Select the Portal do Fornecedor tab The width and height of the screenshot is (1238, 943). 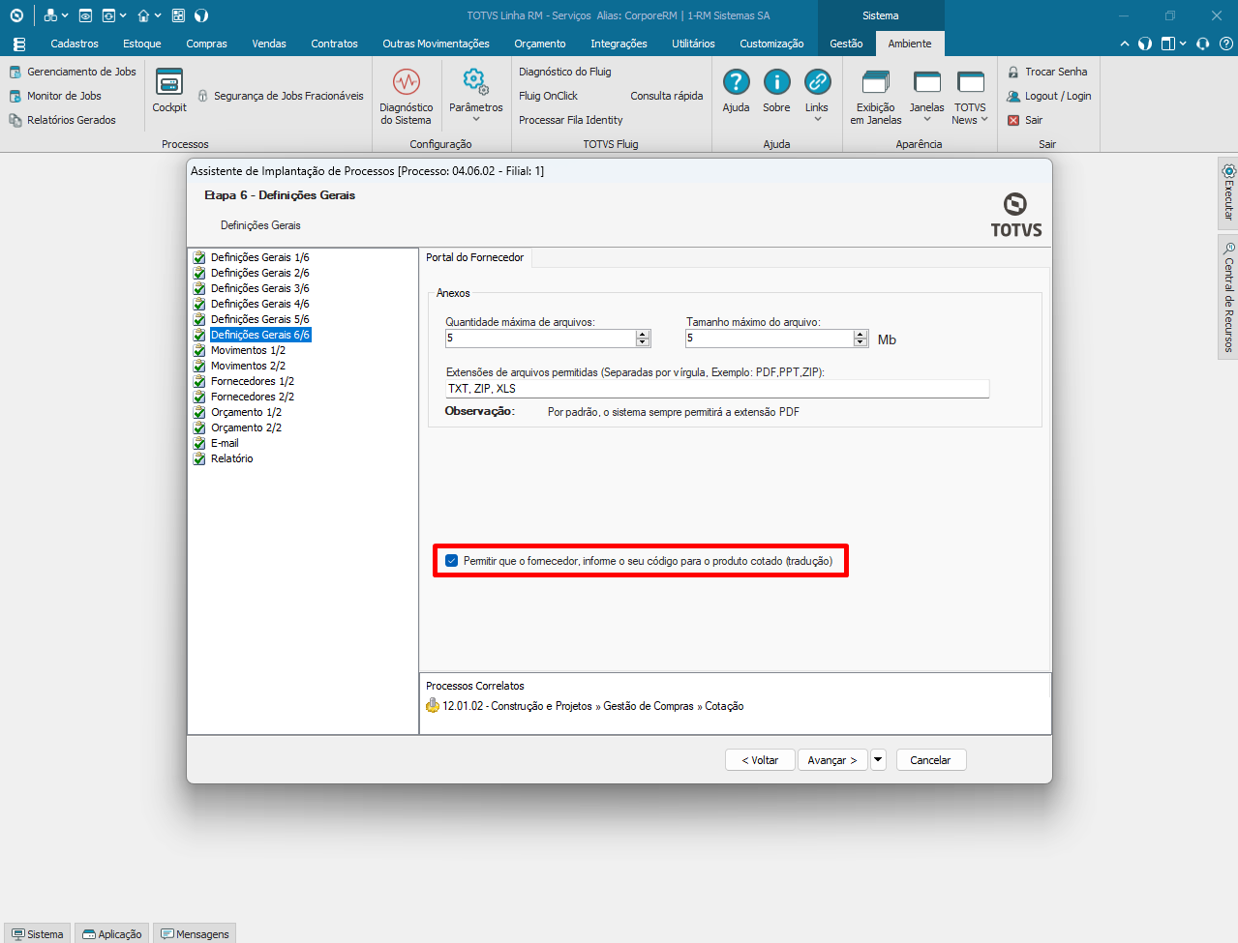pyautogui.click(x=474, y=257)
